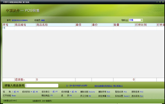Click 删除所有 End shortcut
165x104 pixels.
(104, 92)
